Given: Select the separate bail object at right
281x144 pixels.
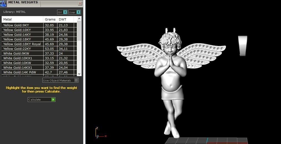Looking at the screenshot, I should click(243, 46).
